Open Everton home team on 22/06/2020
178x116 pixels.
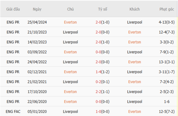click(70, 102)
